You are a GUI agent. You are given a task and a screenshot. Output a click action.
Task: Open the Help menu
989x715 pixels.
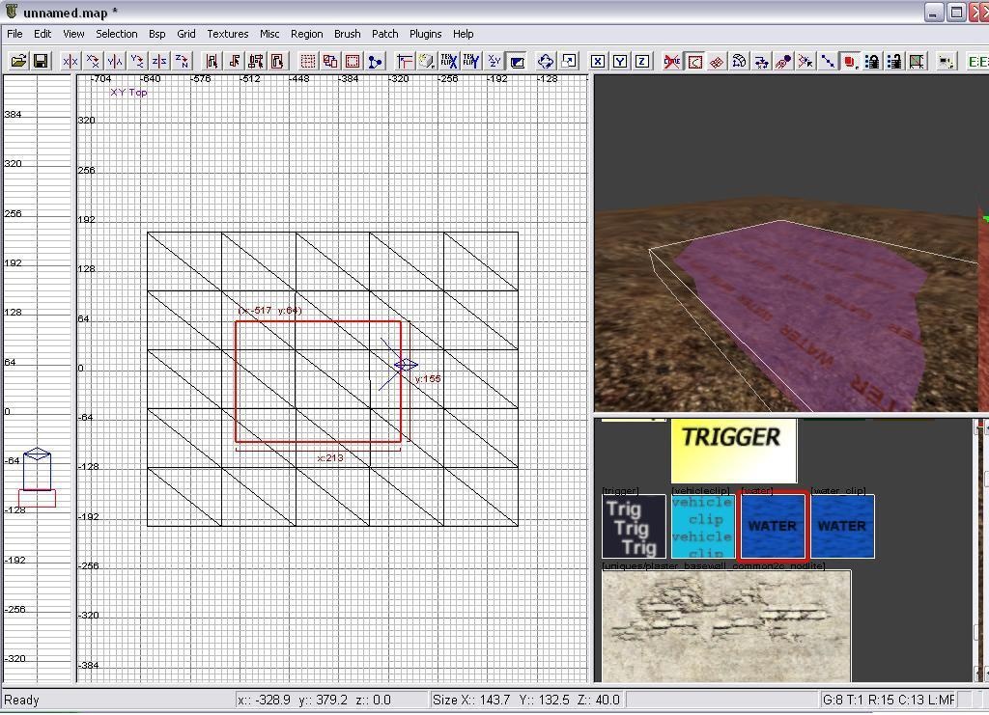pos(463,34)
